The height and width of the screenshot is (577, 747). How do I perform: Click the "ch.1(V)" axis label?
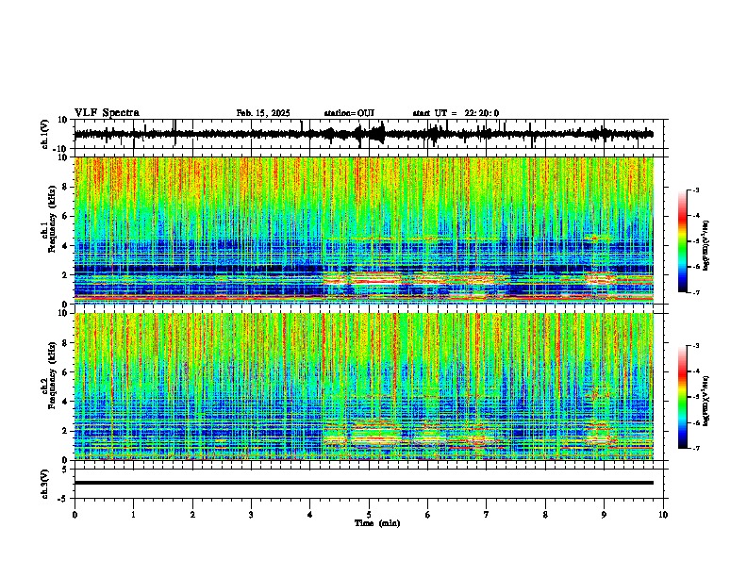point(46,134)
